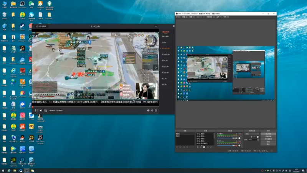Open WeGame desktop shortcut
This screenshot has height=173, width=307.
click(22, 49)
